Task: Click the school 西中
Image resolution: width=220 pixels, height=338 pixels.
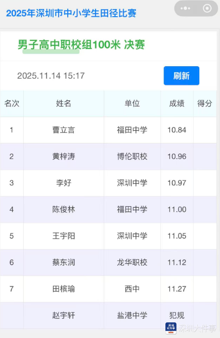Action: click(132, 289)
